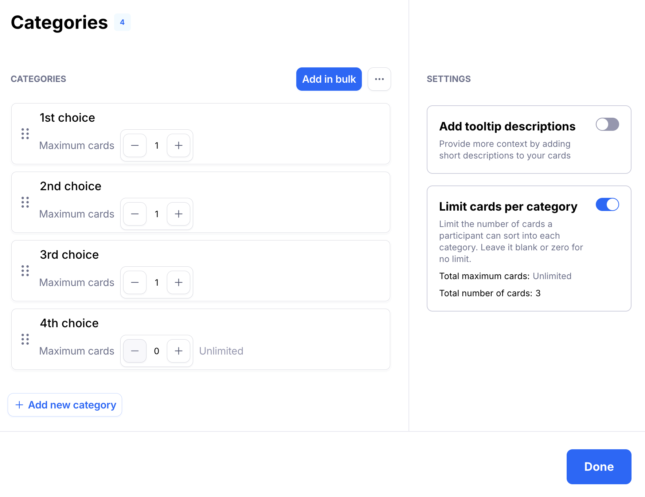This screenshot has height=497, width=645.
Task: Click drag handle for 3rd choice
Action: pyautogui.click(x=25, y=271)
